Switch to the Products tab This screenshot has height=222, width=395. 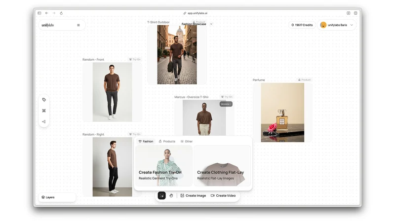coord(167,142)
